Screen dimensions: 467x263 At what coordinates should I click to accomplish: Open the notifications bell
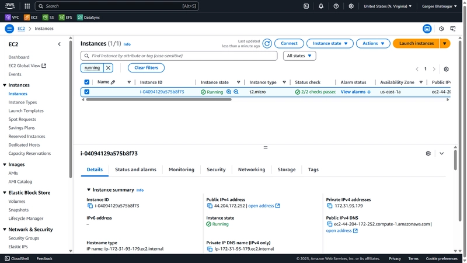[x=320, y=6]
